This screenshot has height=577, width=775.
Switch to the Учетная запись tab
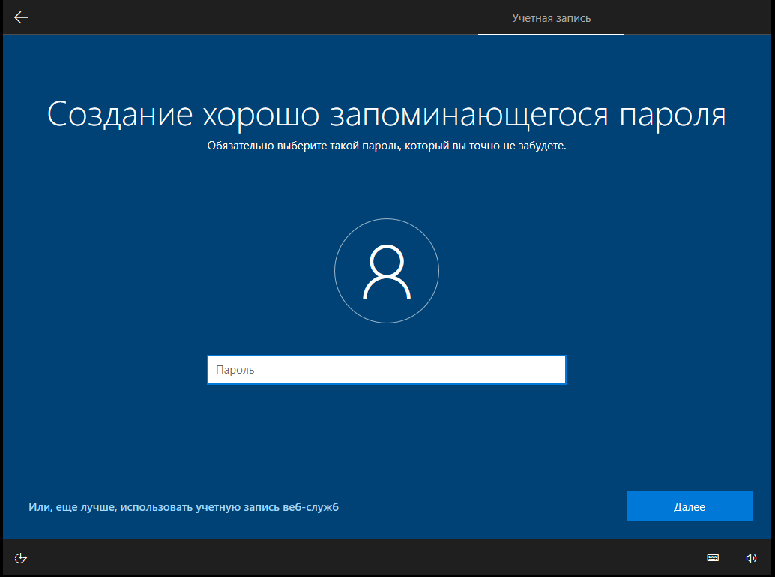pos(551,18)
